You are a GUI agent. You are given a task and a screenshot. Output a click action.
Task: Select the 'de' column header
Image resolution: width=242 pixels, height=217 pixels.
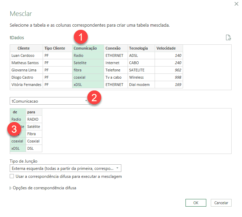tap(18, 112)
